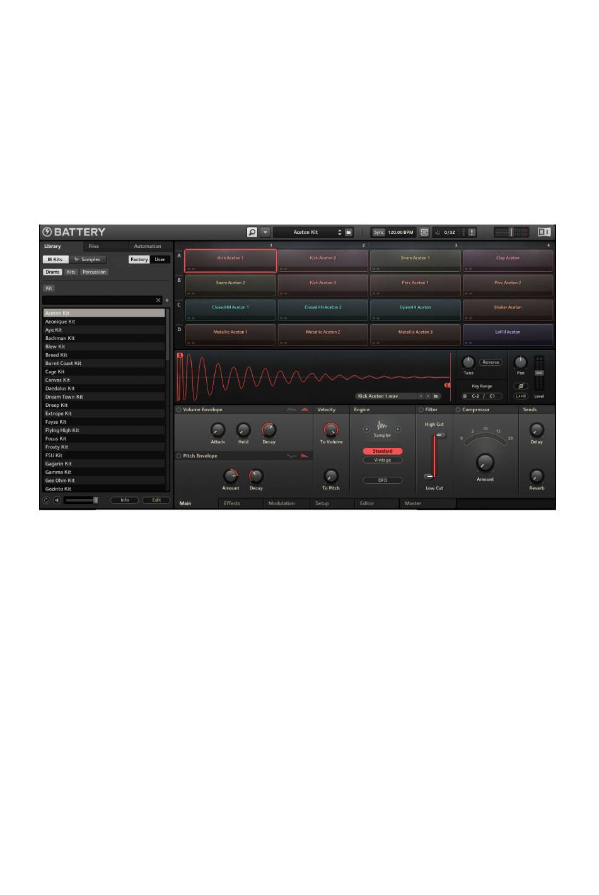Click the Native Instruments NI logo
Viewport: 599px width, 895px height.
pyautogui.click(x=544, y=232)
